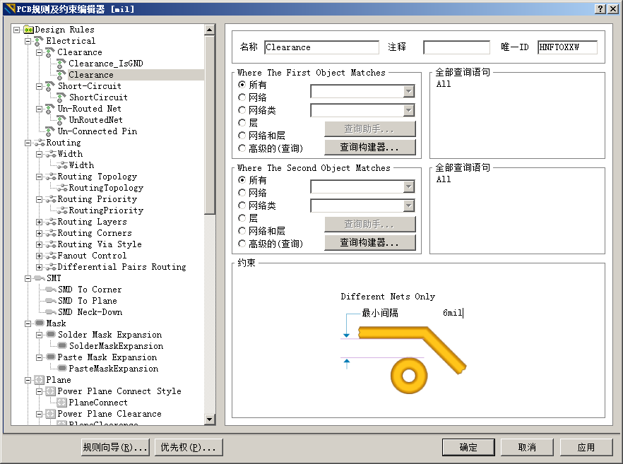Screen dimensions: 623x464
Task: Confirm with the 确定 button
Action: 468,447
